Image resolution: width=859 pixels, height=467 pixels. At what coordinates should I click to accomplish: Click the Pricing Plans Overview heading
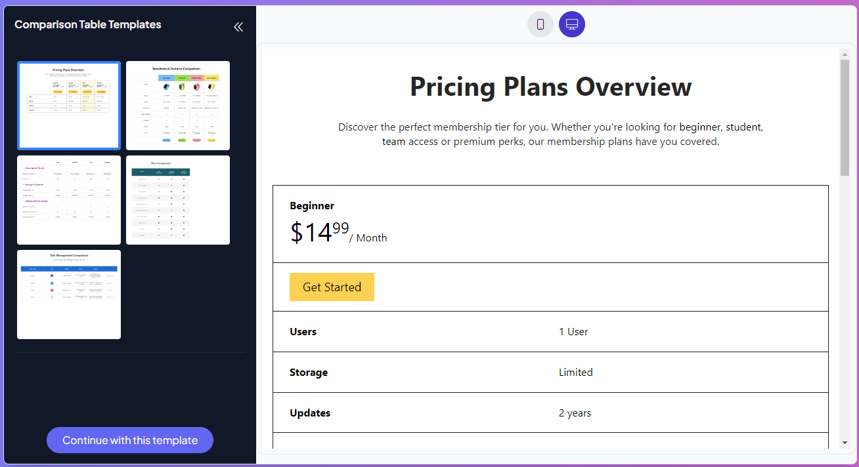550,87
